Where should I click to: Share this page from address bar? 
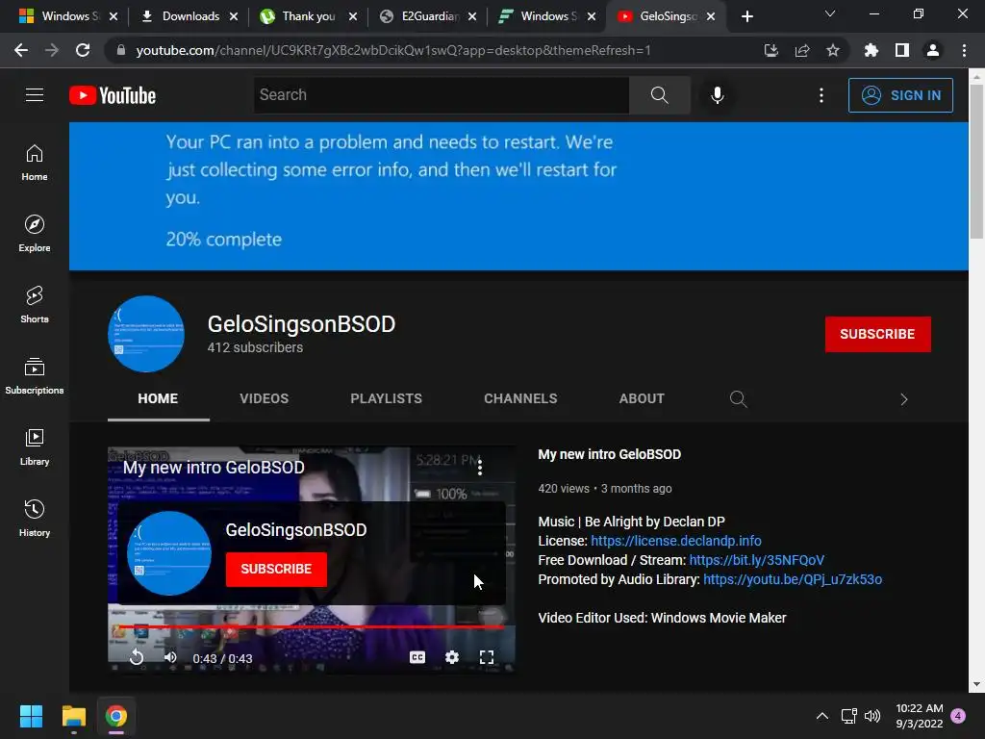(802, 50)
